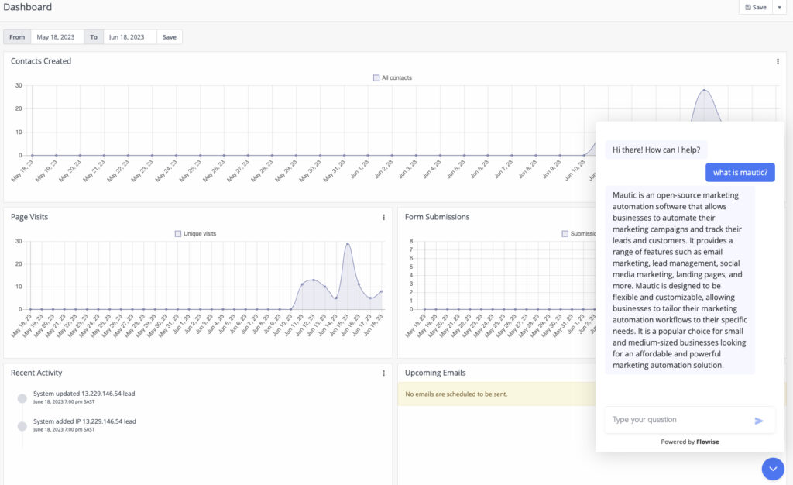Send the chat message with the arrow icon

click(759, 421)
